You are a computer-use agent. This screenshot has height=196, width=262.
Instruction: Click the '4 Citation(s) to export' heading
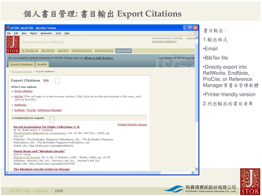(x=28, y=118)
